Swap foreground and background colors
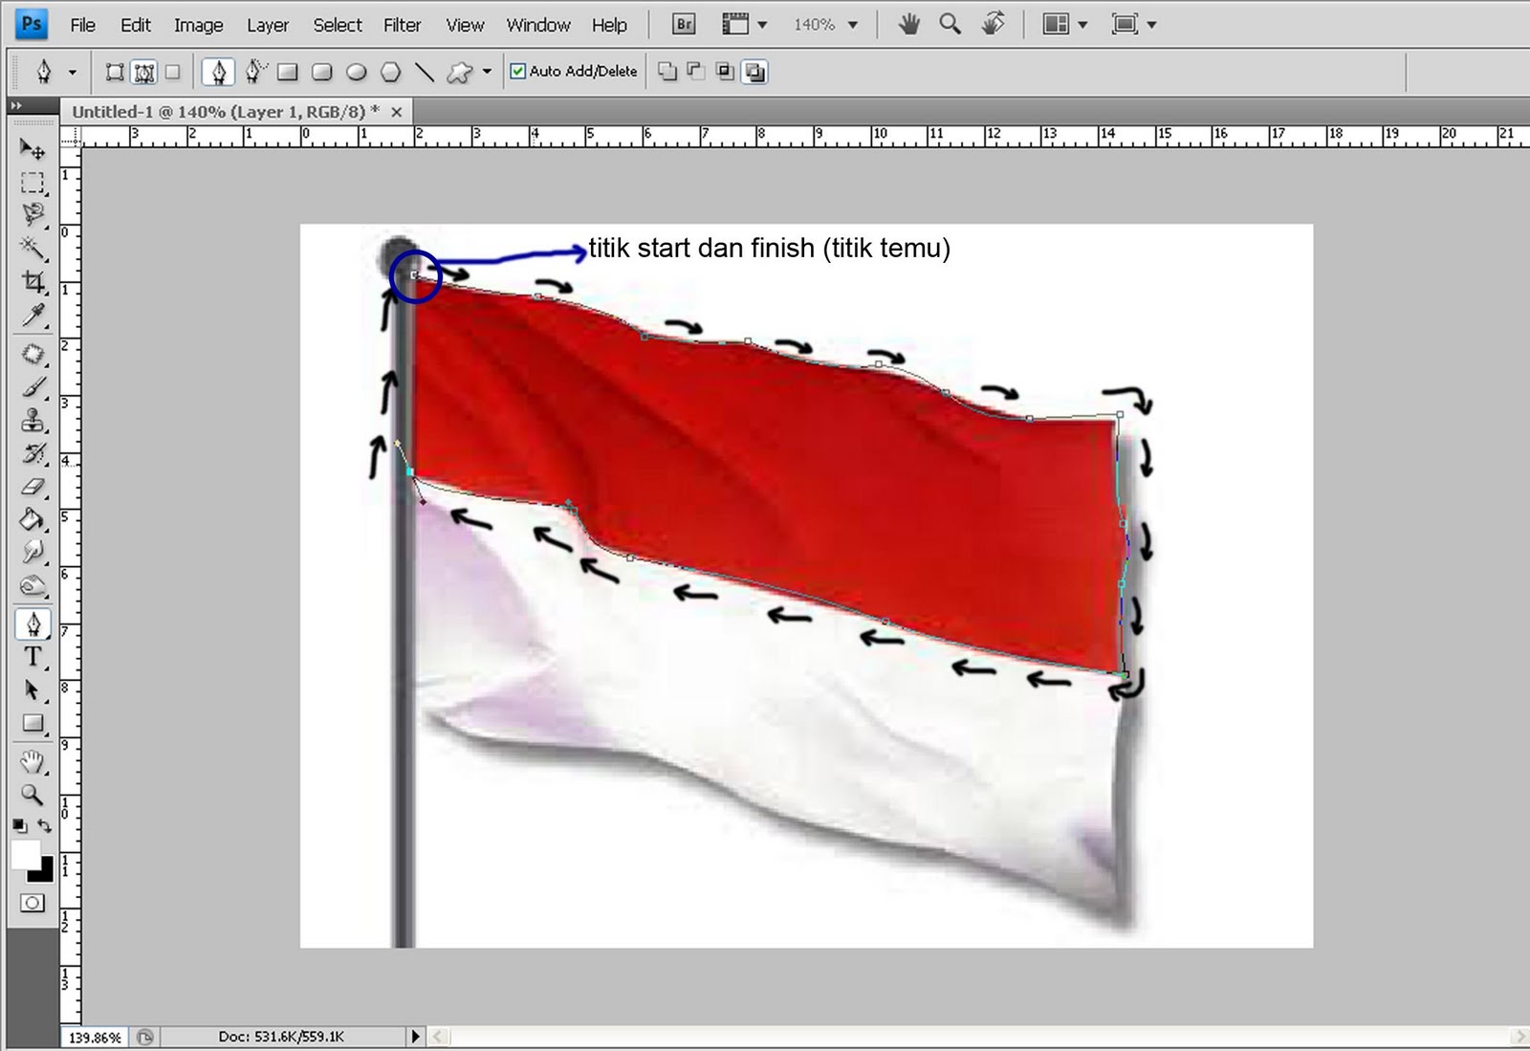Screen dimensions: 1530x1051 45,824
